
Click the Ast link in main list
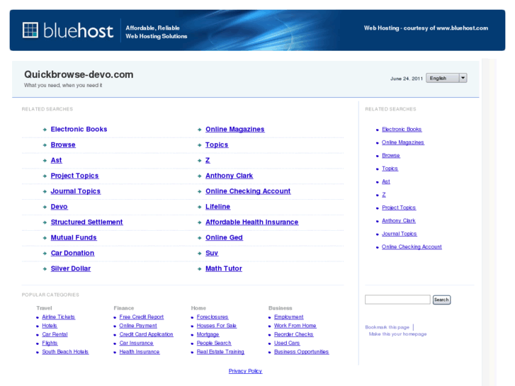coord(56,160)
